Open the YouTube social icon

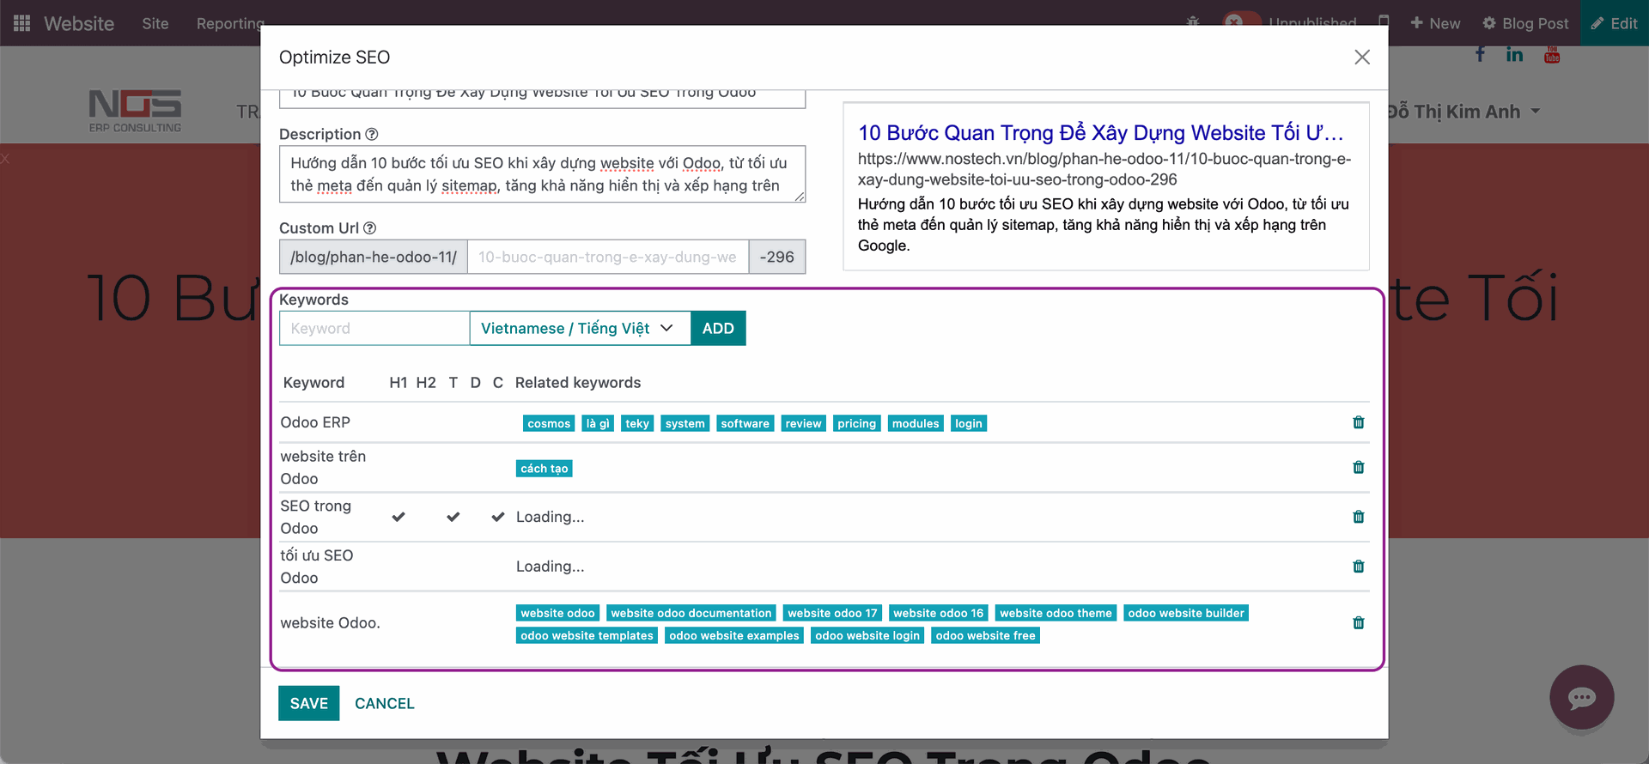coord(1552,55)
